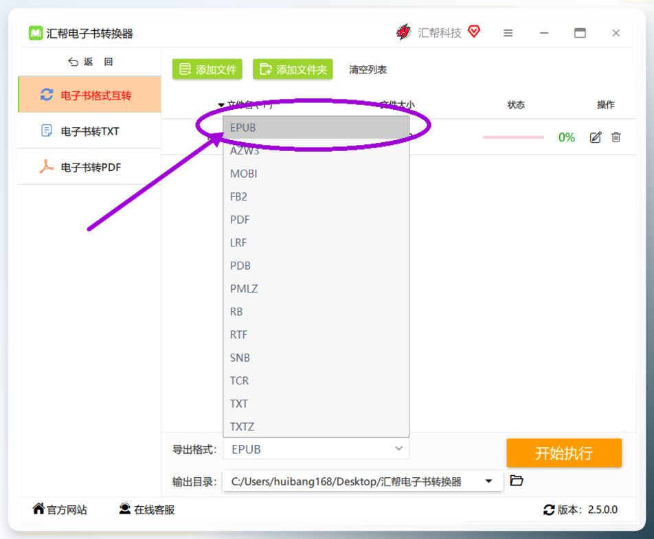Choose RTF in the format dropdown list
Viewport: 654px width, 539px height.
pyautogui.click(x=316, y=335)
